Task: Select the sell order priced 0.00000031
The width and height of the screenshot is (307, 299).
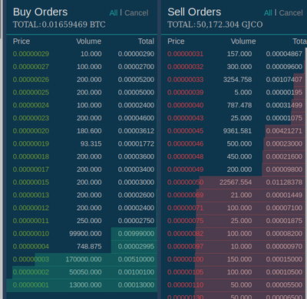Action: [x=234, y=54]
